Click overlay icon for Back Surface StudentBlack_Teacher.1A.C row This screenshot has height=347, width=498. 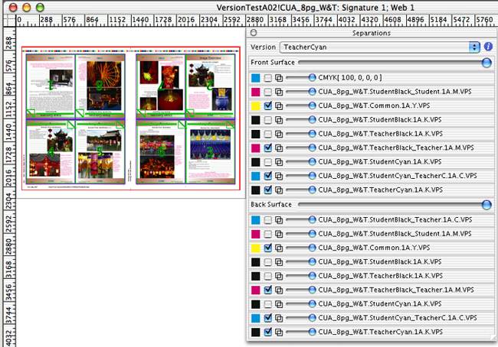click(280, 220)
